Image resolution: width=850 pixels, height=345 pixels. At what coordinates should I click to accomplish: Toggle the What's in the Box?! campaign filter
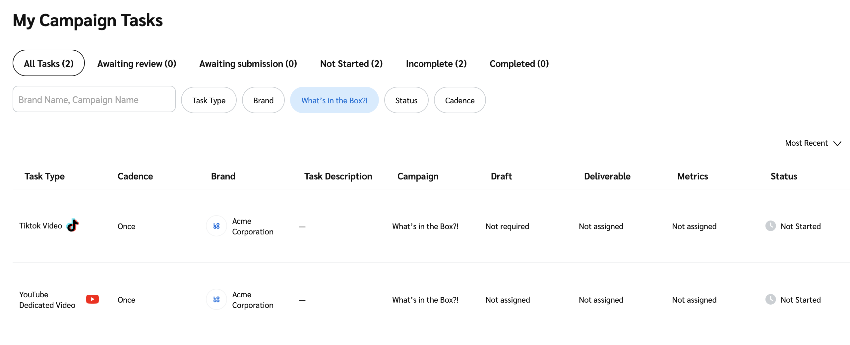(x=334, y=100)
